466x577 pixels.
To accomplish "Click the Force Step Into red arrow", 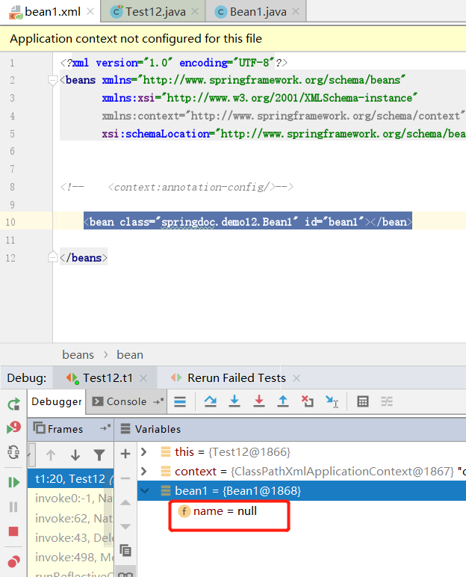I will click(x=259, y=401).
